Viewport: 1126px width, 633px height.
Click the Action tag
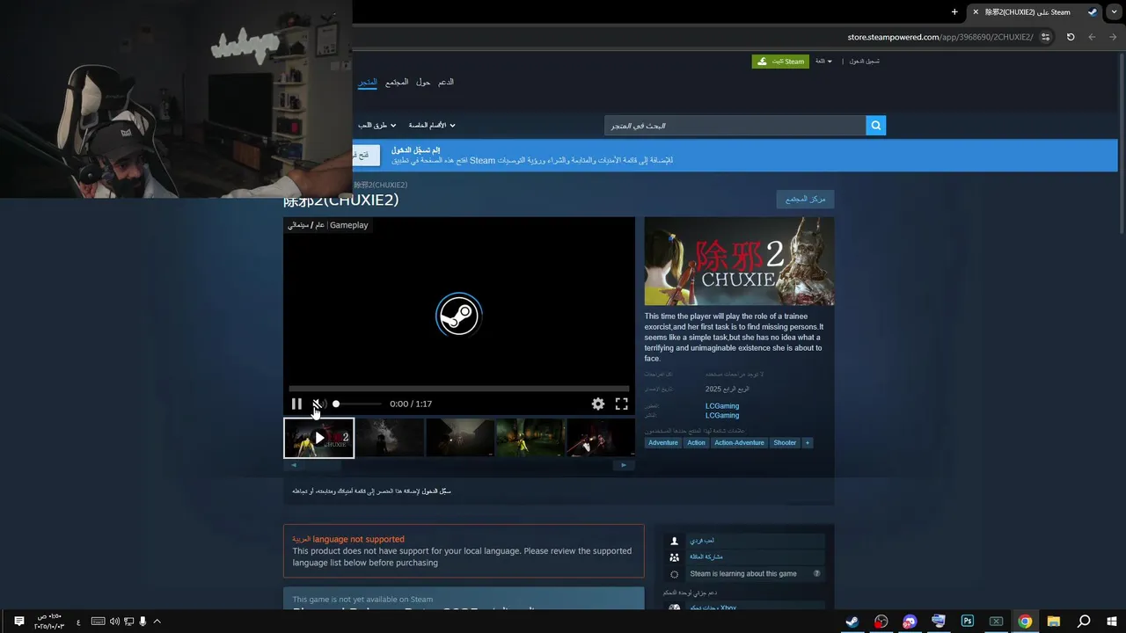pyautogui.click(x=696, y=443)
